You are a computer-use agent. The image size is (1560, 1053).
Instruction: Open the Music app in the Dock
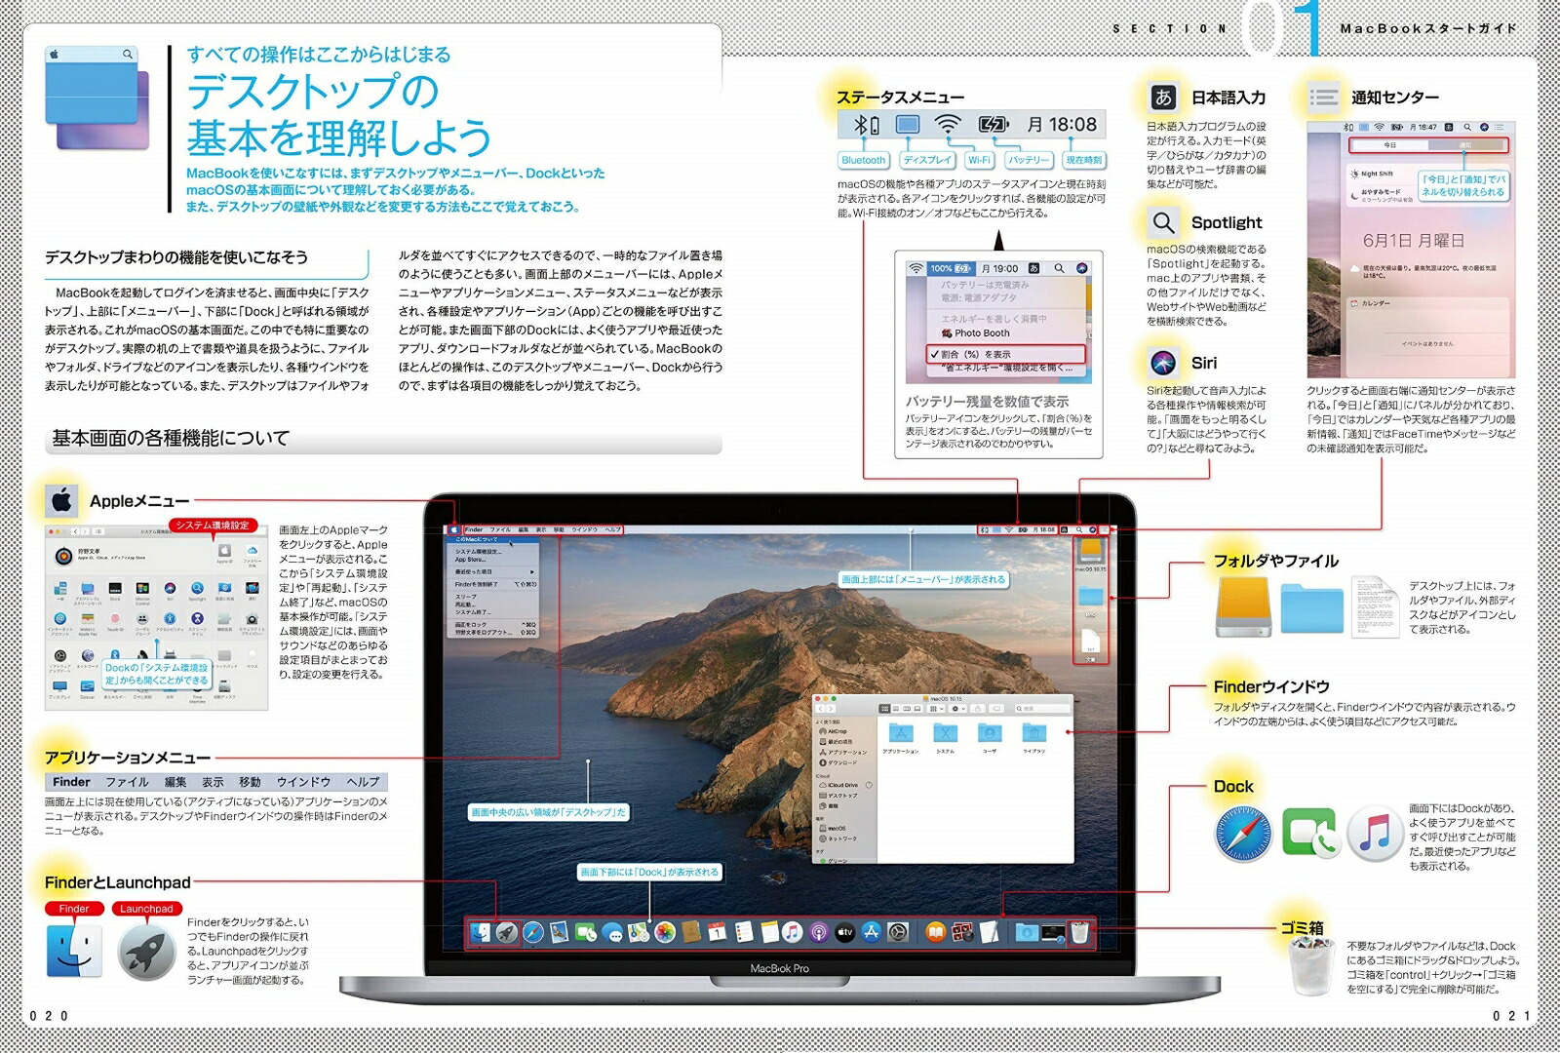pos(790,933)
